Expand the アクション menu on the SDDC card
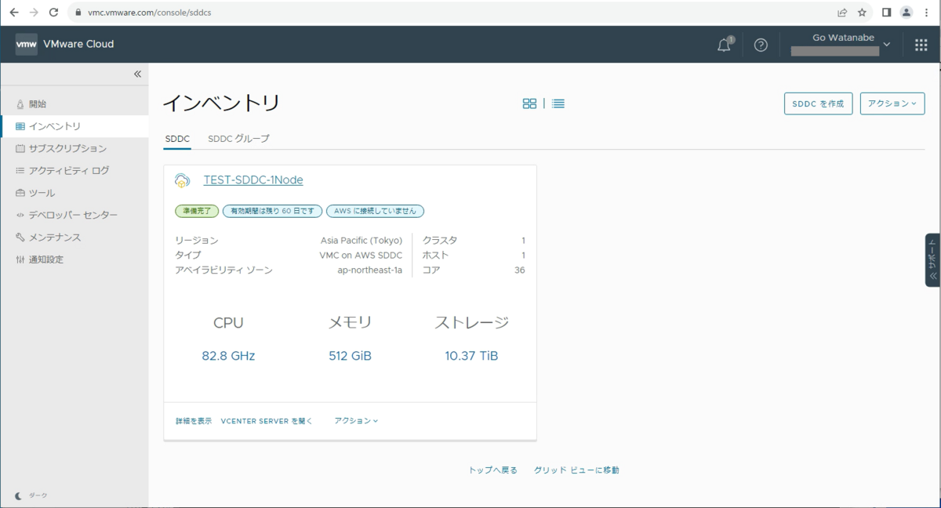The width and height of the screenshot is (941, 508). coord(357,420)
